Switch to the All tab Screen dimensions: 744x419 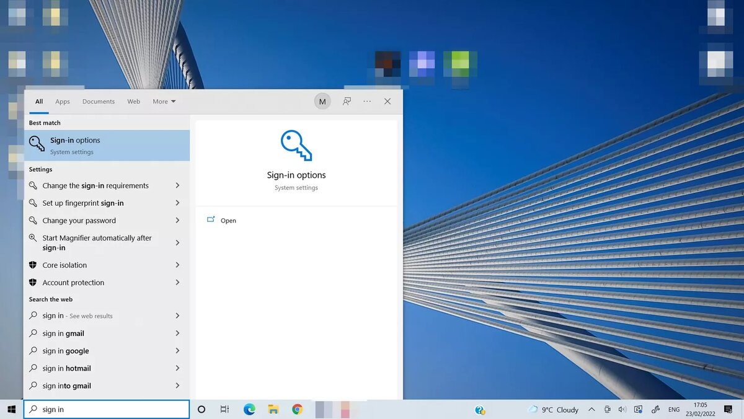tap(39, 102)
